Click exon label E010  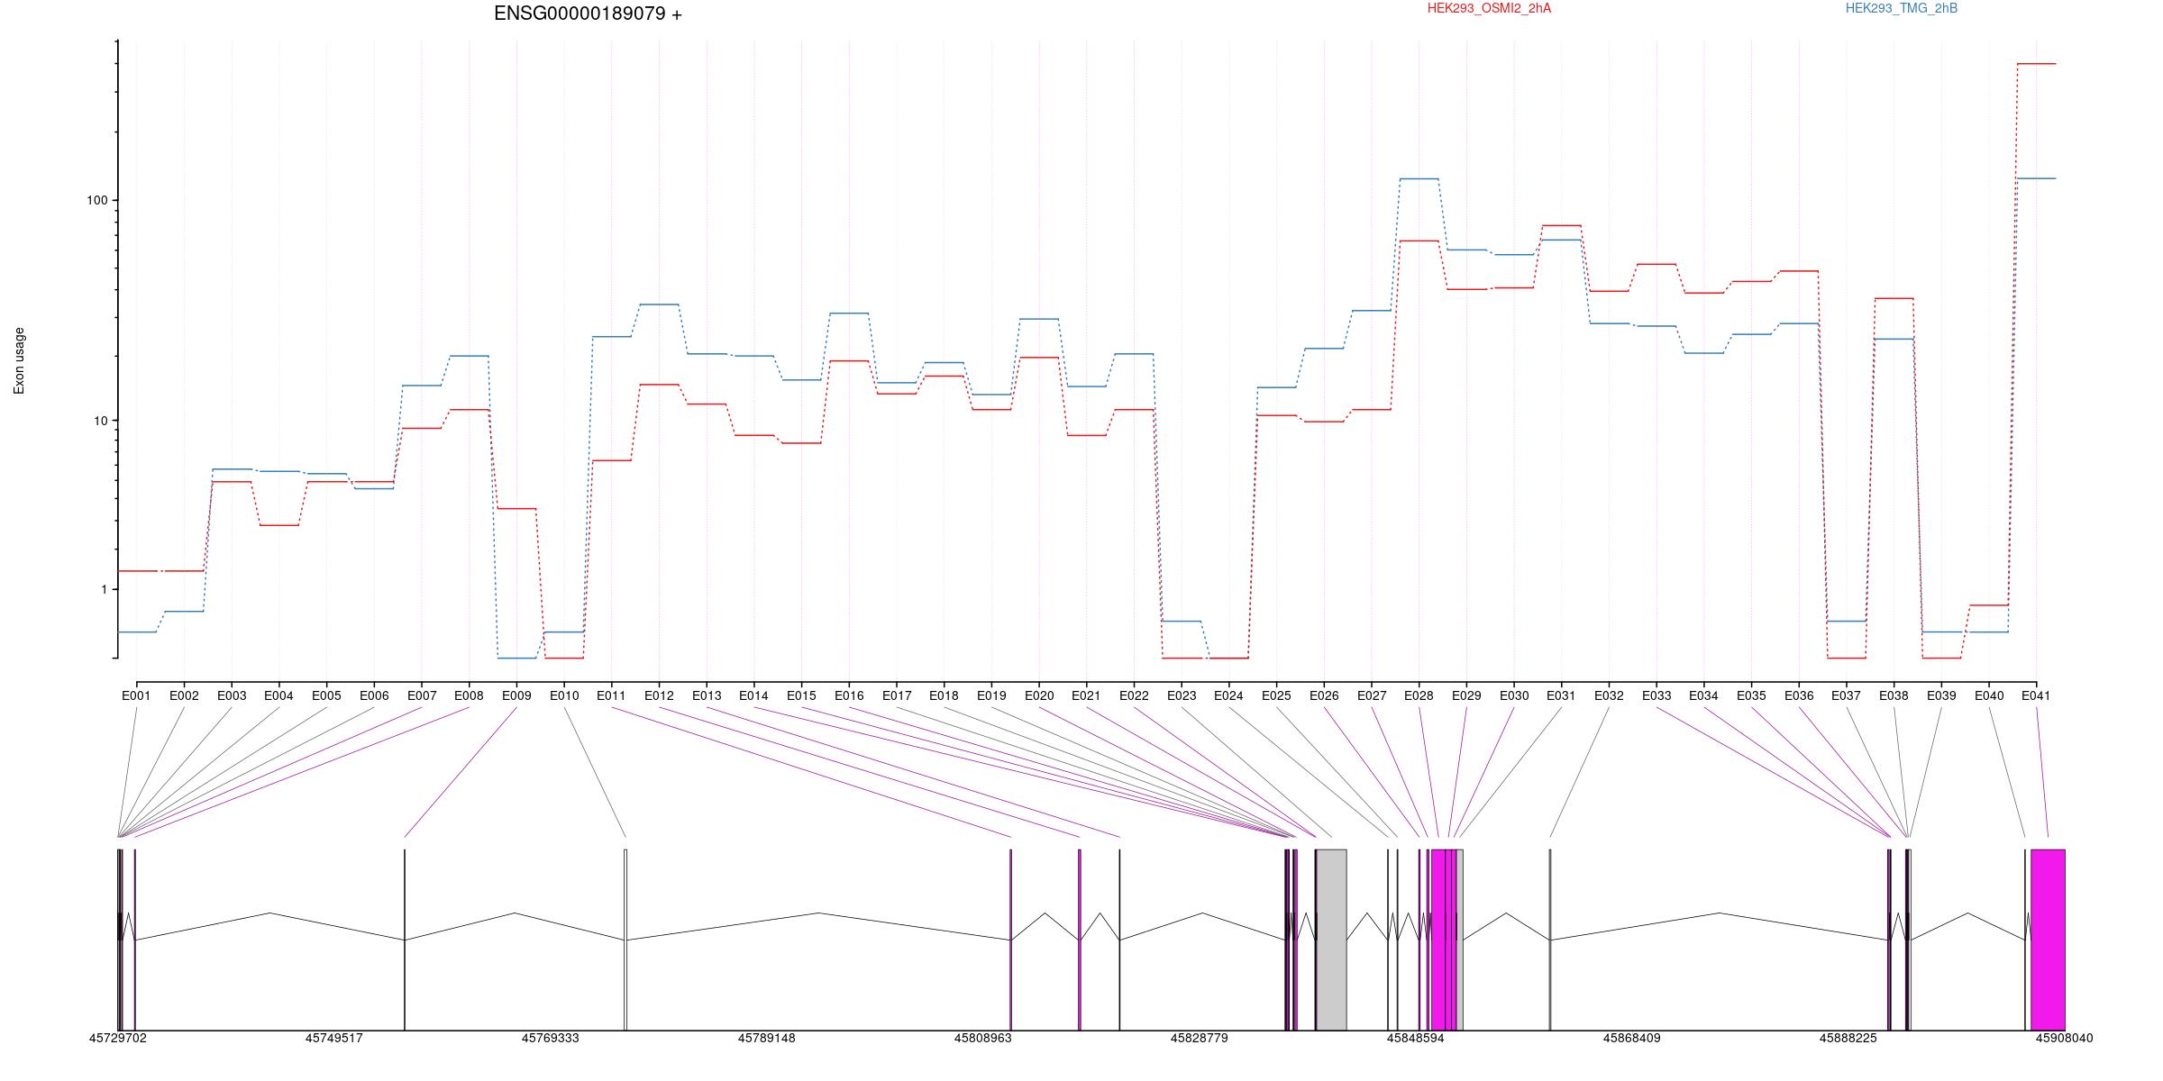click(x=564, y=695)
